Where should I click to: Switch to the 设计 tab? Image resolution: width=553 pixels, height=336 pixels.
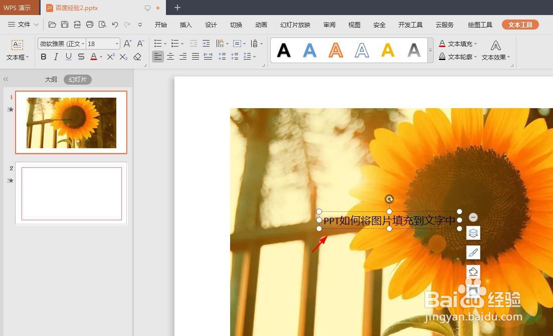211,25
